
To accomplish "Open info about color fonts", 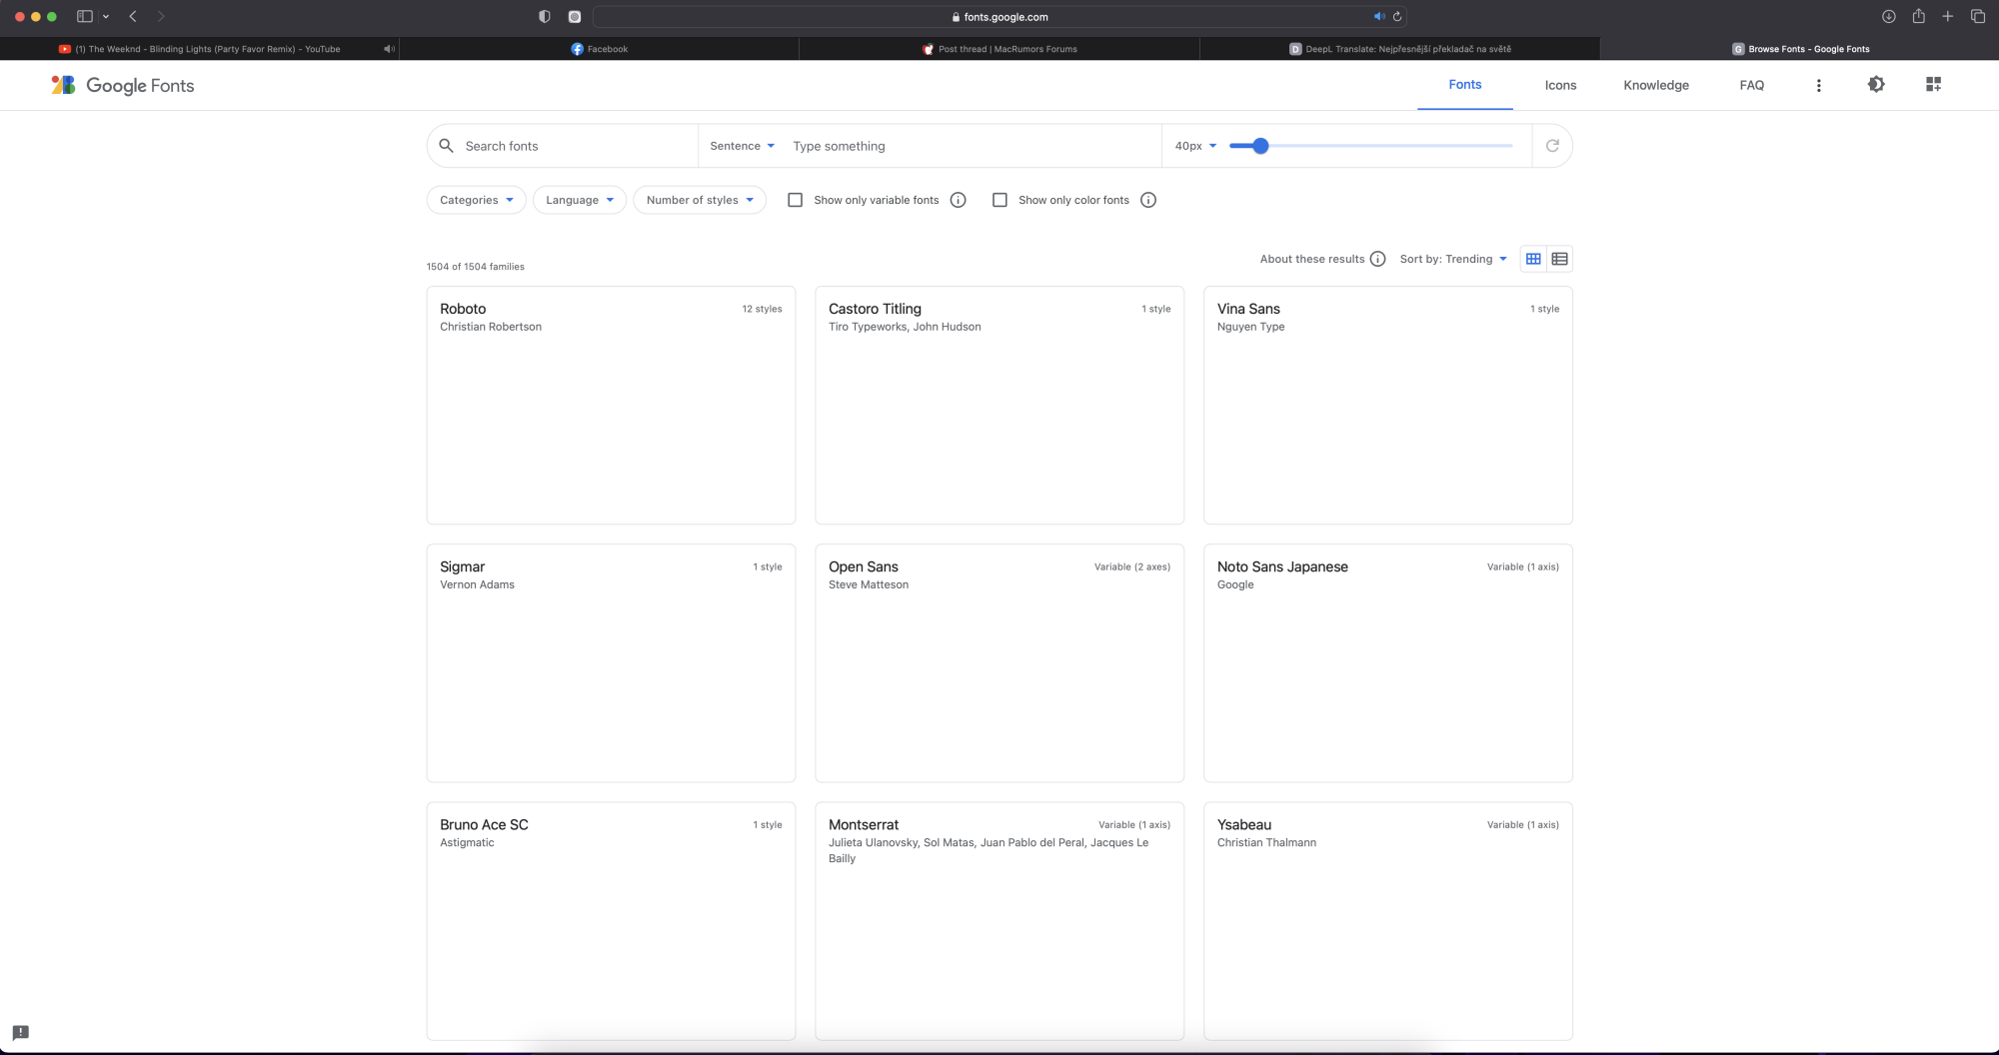I will (1148, 200).
